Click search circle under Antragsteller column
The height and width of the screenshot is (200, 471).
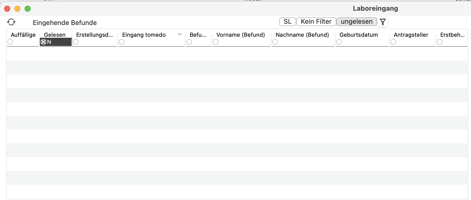[393, 42]
